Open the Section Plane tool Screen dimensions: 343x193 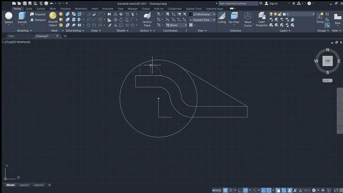(x=147, y=19)
